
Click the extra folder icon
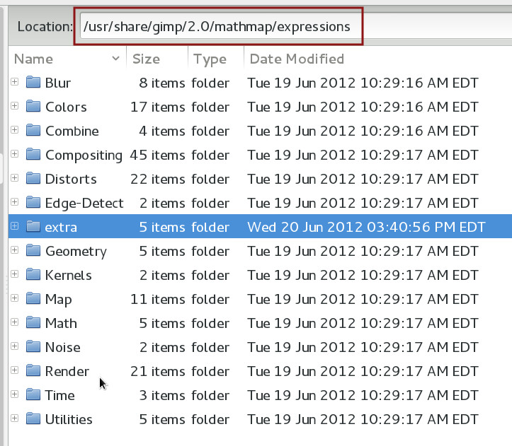click(x=33, y=226)
